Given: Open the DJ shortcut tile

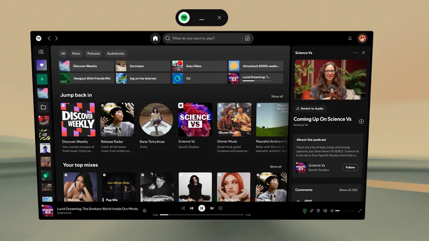Looking at the screenshot, I should 199,79.
